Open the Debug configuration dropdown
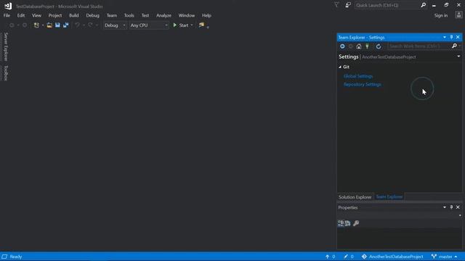This screenshot has width=465, height=261. 115,25
